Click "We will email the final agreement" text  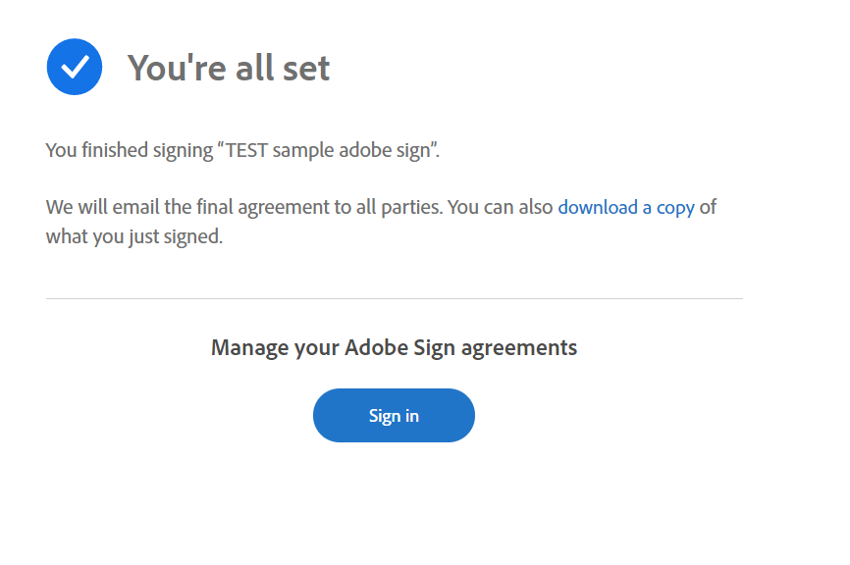pos(188,208)
